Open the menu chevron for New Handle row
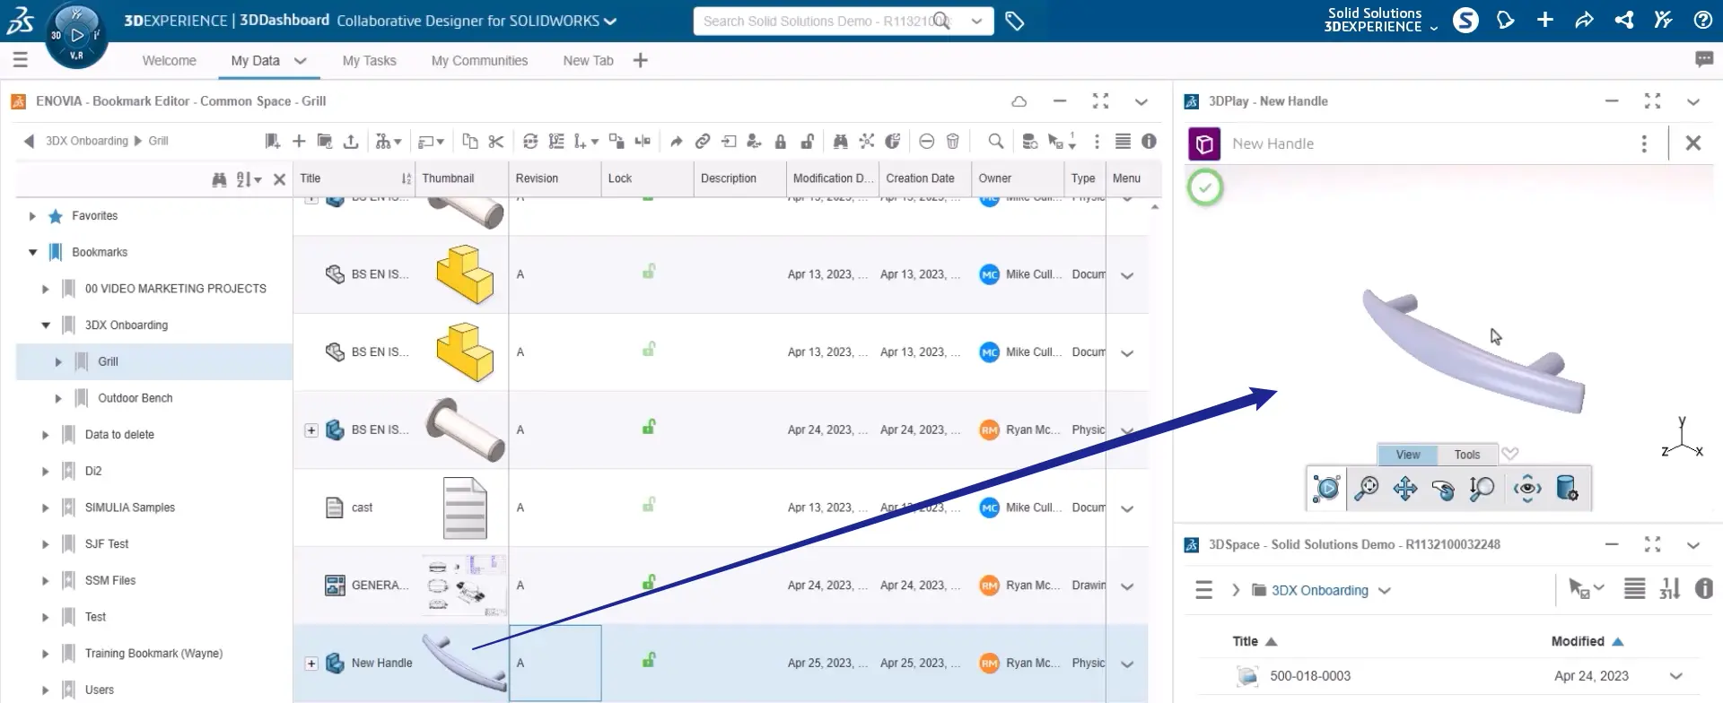Image resolution: width=1723 pixels, height=703 pixels. (1127, 664)
